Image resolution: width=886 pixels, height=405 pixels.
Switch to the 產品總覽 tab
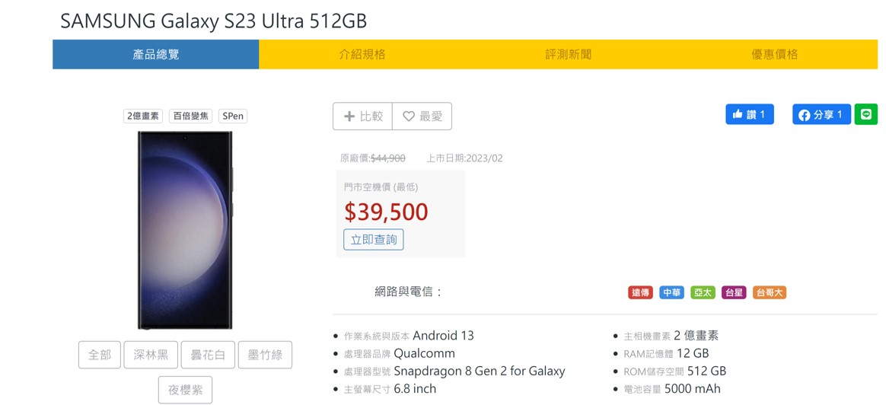coord(156,54)
